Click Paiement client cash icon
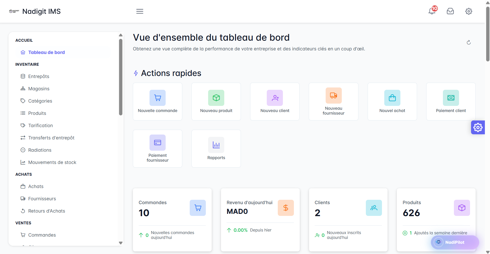This screenshot has width=490, height=254. click(x=451, y=98)
